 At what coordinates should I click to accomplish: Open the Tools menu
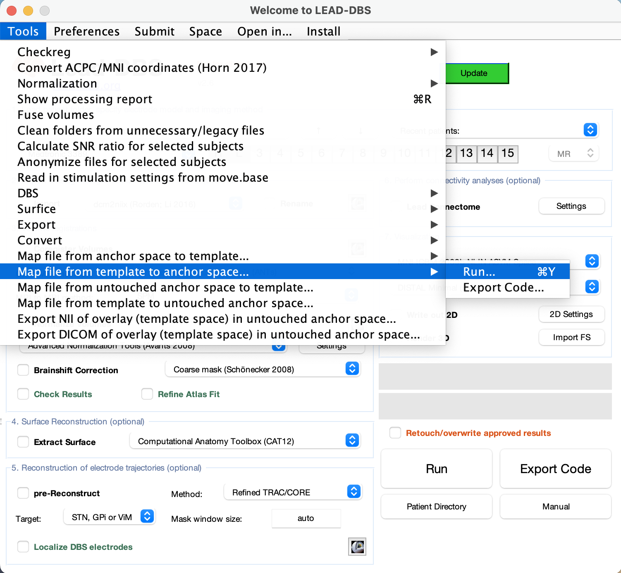click(23, 31)
